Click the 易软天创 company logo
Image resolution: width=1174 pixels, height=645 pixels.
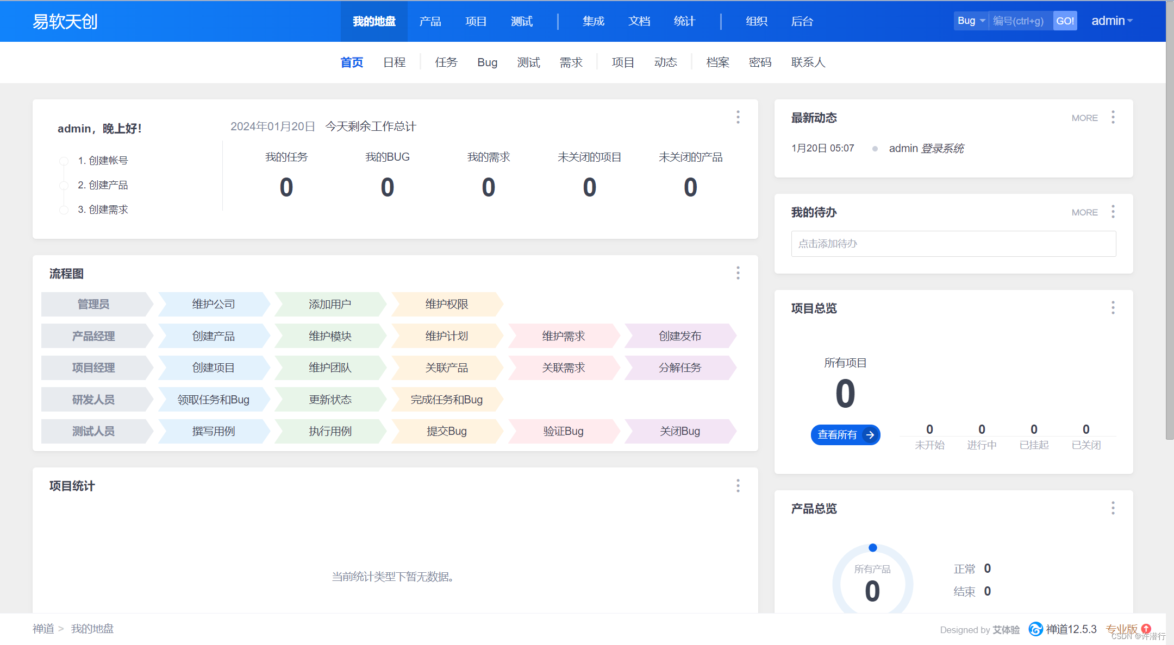[65, 21]
